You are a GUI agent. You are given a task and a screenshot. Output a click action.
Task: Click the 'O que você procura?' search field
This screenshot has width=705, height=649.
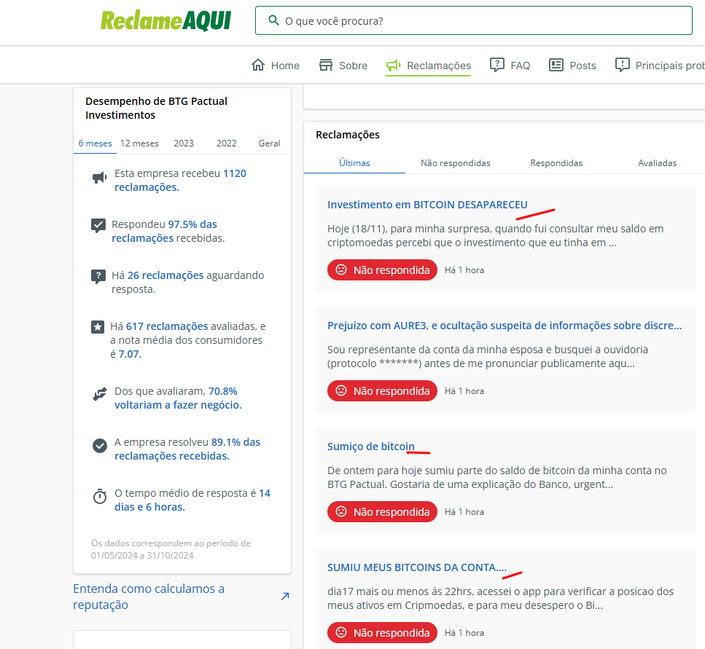click(473, 20)
